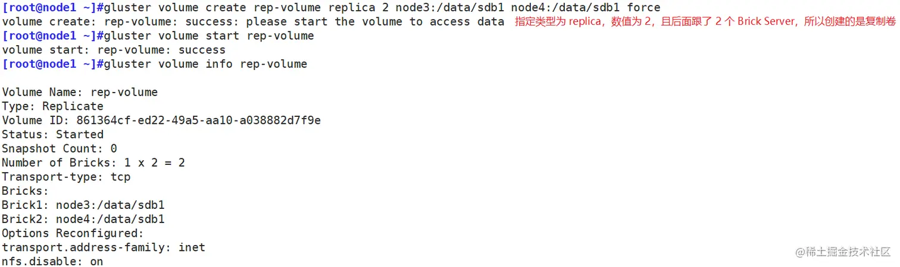The image size is (900, 267).
Task: Click the gluster volume create command text
Action: tap(381, 8)
